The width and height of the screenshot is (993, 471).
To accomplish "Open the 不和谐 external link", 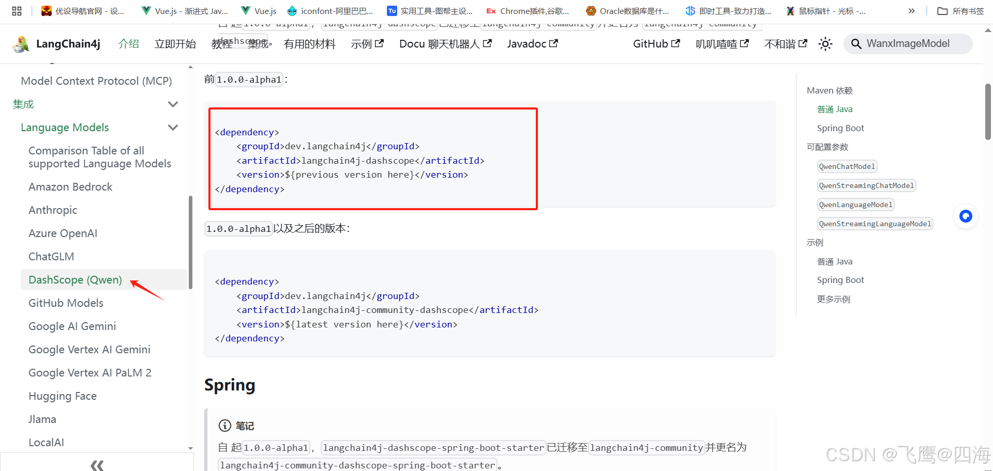I will (786, 44).
